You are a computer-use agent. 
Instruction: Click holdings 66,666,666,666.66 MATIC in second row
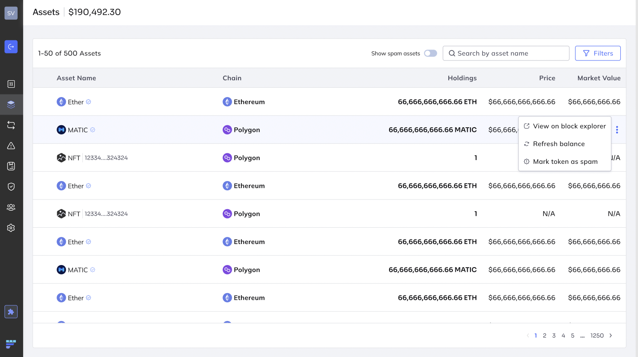(x=433, y=130)
